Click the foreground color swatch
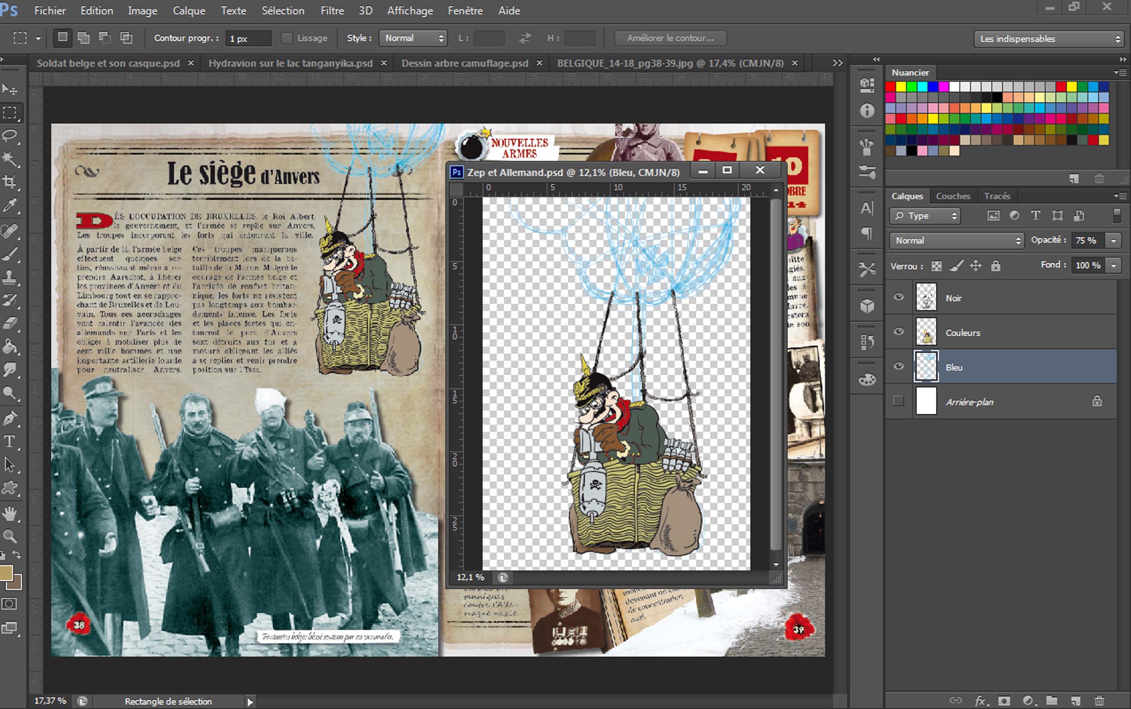The image size is (1131, 709). tap(5, 573)
